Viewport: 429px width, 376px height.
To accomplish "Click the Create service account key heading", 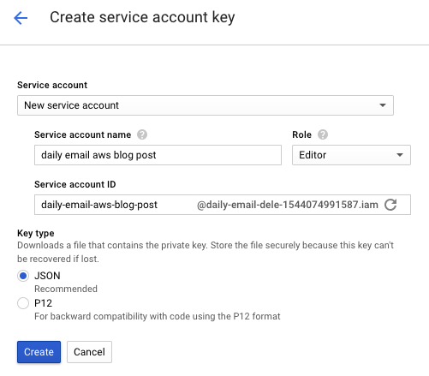I will tap(142, 18).
